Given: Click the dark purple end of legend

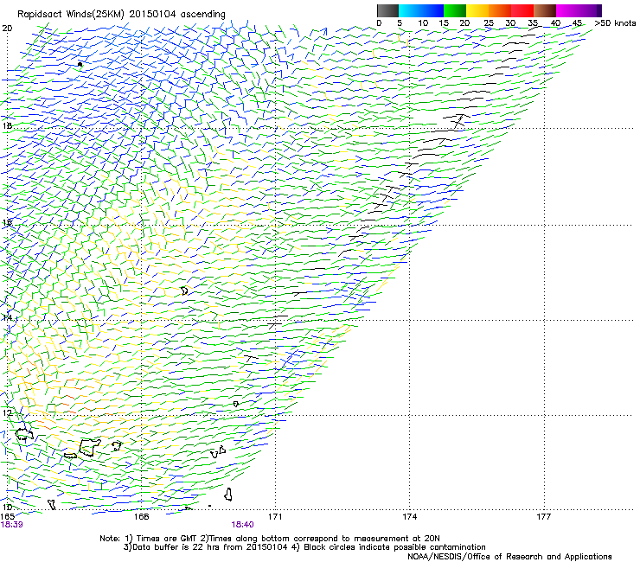Looking at the screenshot, I should point(598,10).
